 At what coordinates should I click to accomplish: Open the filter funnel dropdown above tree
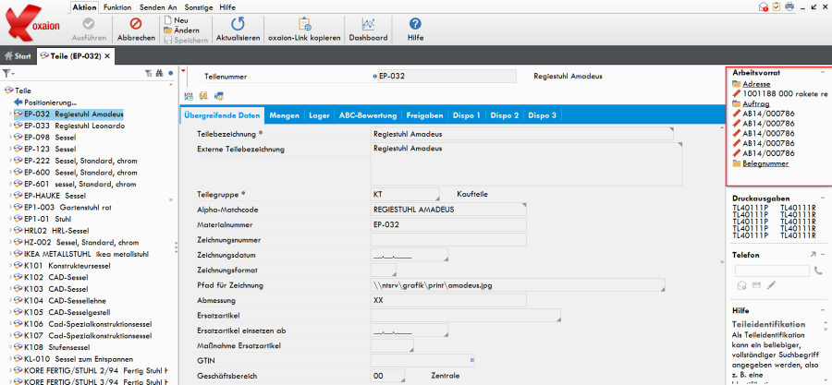[x=7, y=73]
